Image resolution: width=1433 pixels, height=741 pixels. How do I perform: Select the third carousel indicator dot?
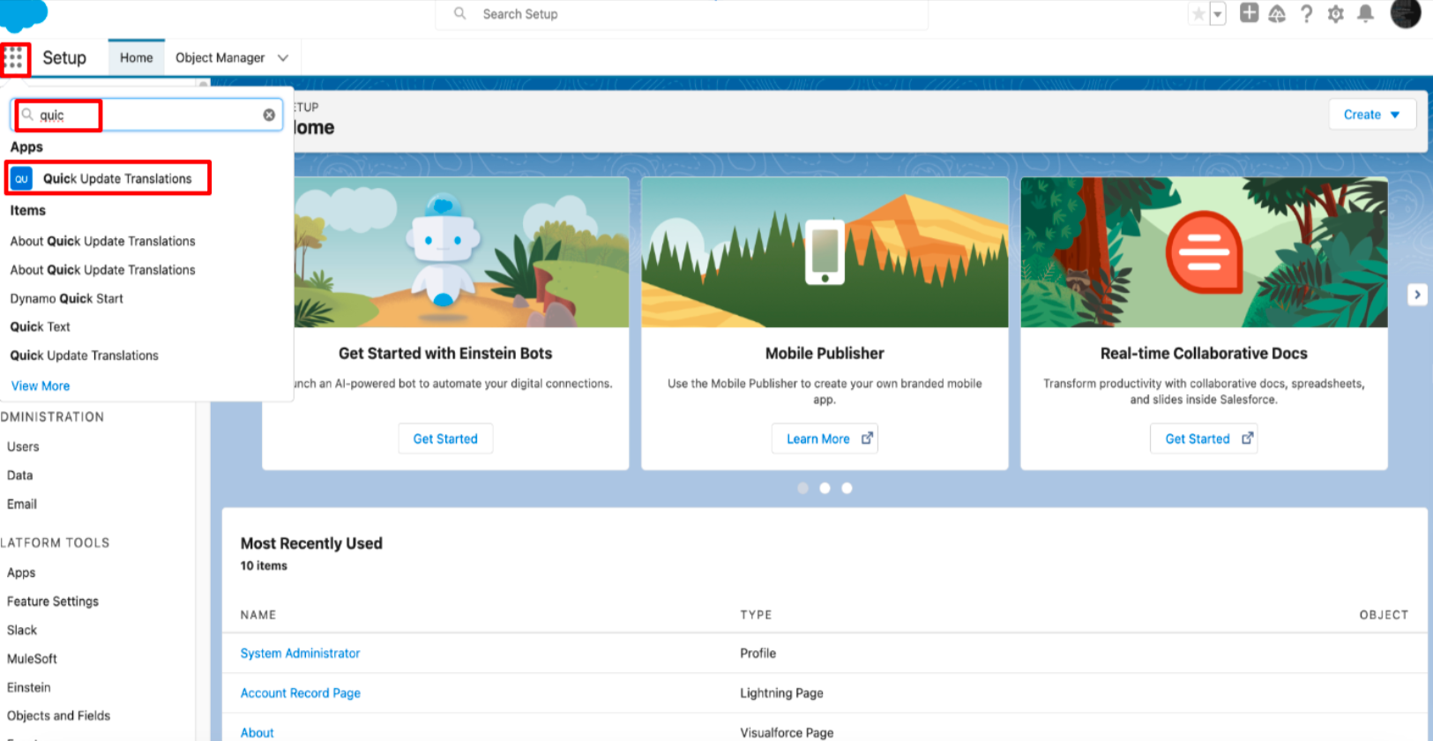point(847,488)
